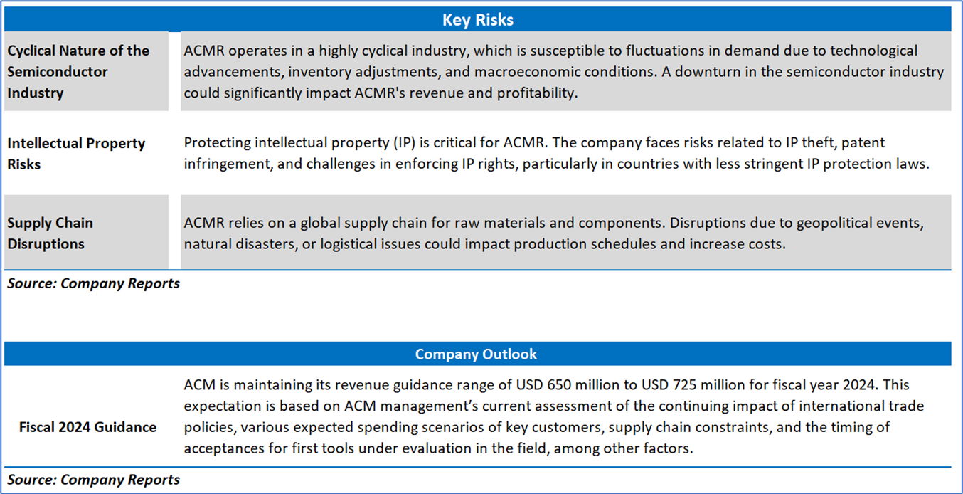The width and height of the screenshot is (963, 494).
Task: Click the Company Outlook header bar
Action: [476, 354]
